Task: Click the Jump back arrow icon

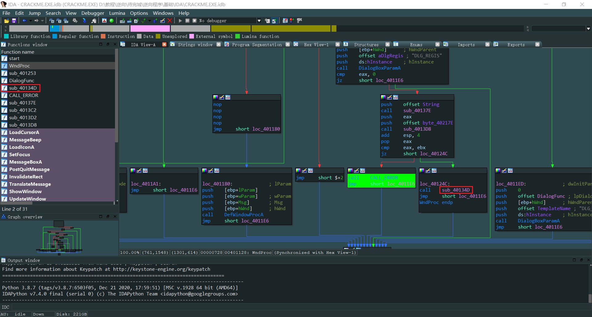Action: [x=24, y=21]
